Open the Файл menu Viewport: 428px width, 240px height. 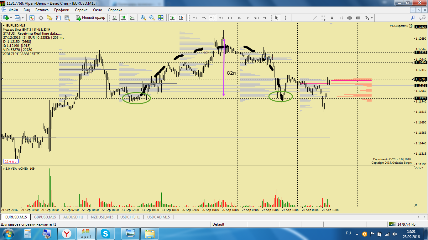[13, 10]
